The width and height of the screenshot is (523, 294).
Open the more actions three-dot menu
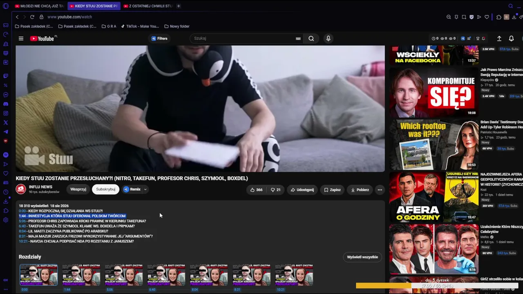[380, 190]
